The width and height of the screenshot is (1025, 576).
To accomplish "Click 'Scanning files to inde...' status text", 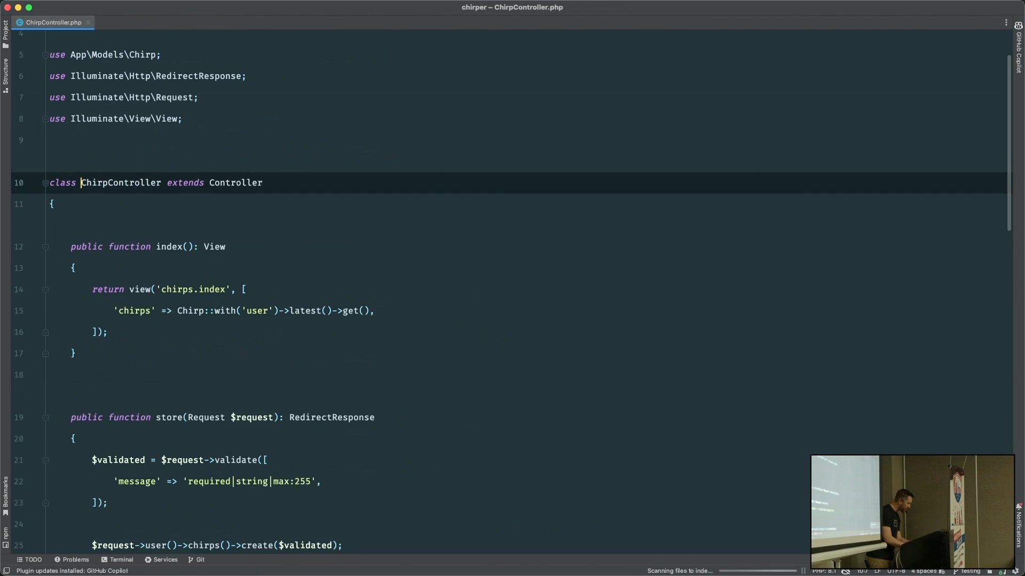I will (x=680, y=571).
